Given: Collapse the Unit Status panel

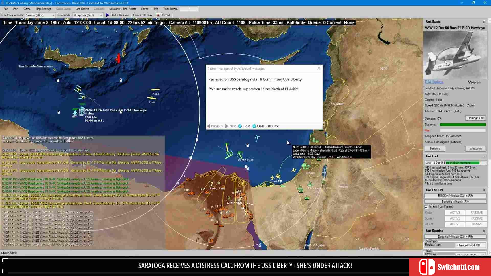Looking at the screenshot, I should tap(484, 22).
